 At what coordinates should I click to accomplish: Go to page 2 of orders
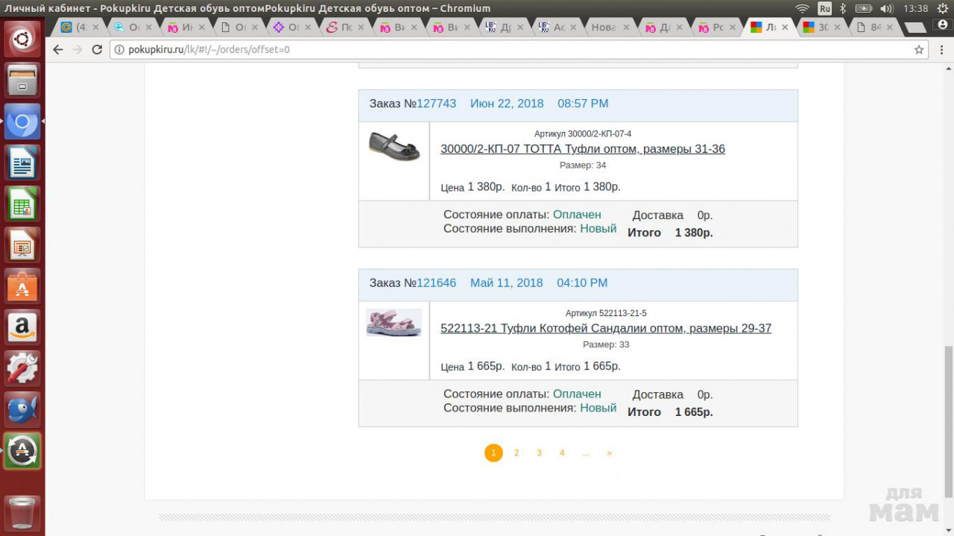click(x=516, y=453)
